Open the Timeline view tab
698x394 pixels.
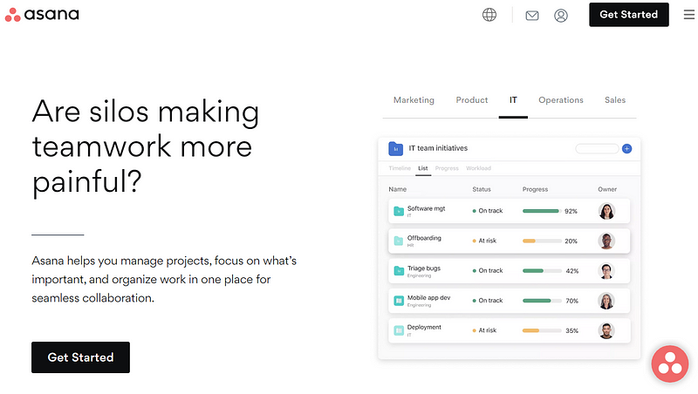click(x=400, y=168)
